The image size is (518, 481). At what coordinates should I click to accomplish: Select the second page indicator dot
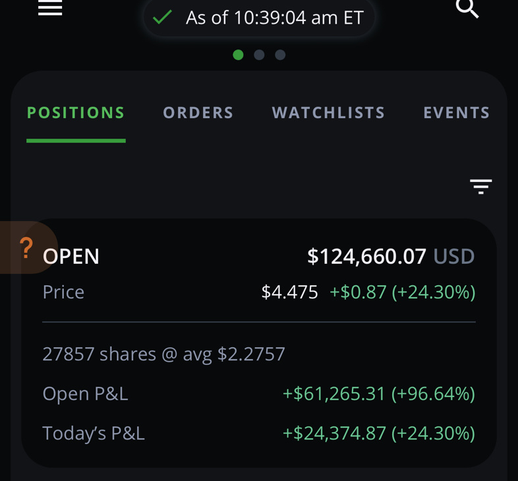tap(259, 55)
